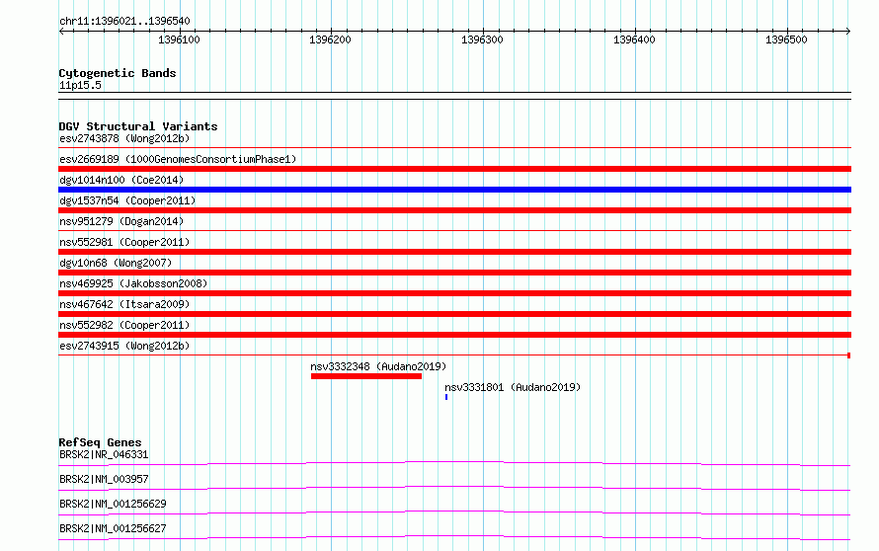Click the chr11:1396021..1396540 region label
Screen dimensions: 879x551
coord(124,21)
